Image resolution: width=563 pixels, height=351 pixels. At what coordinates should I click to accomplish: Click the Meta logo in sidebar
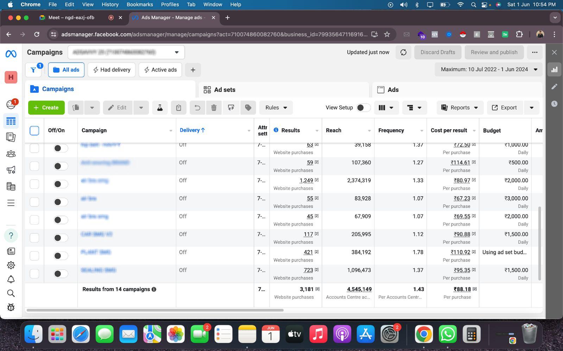pos(11,54)
